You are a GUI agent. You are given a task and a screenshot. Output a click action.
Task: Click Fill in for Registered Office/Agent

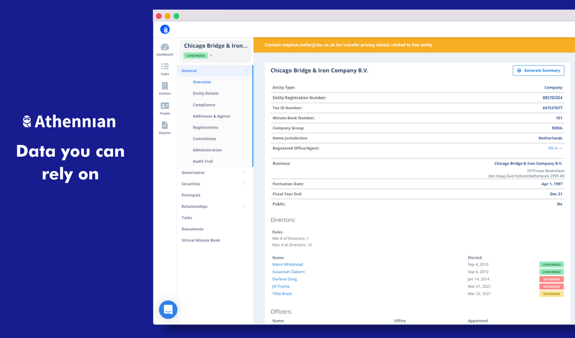tap(555, 148)
